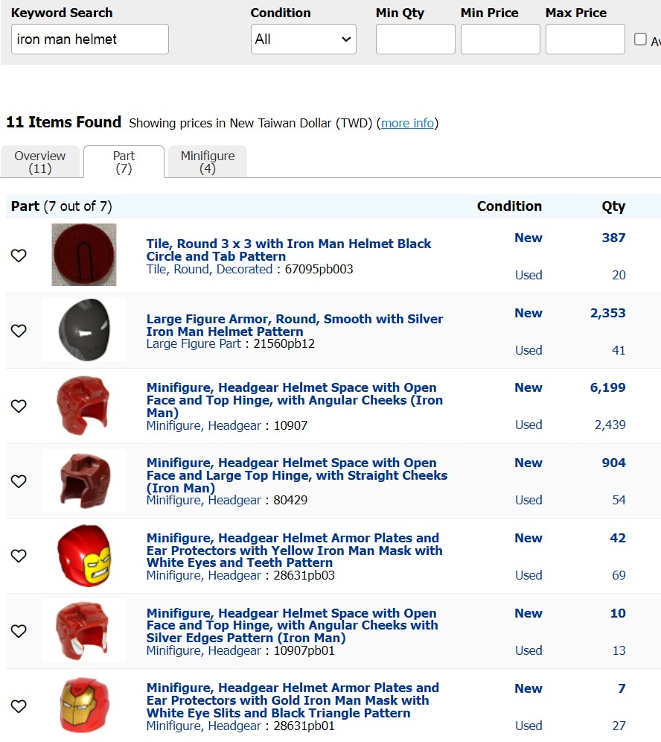Viewport: 661px width, 742px height.
Task: Open the round tile 67095pb003 thumbnail
Action: pyautogui.click(x=84, y=255)
